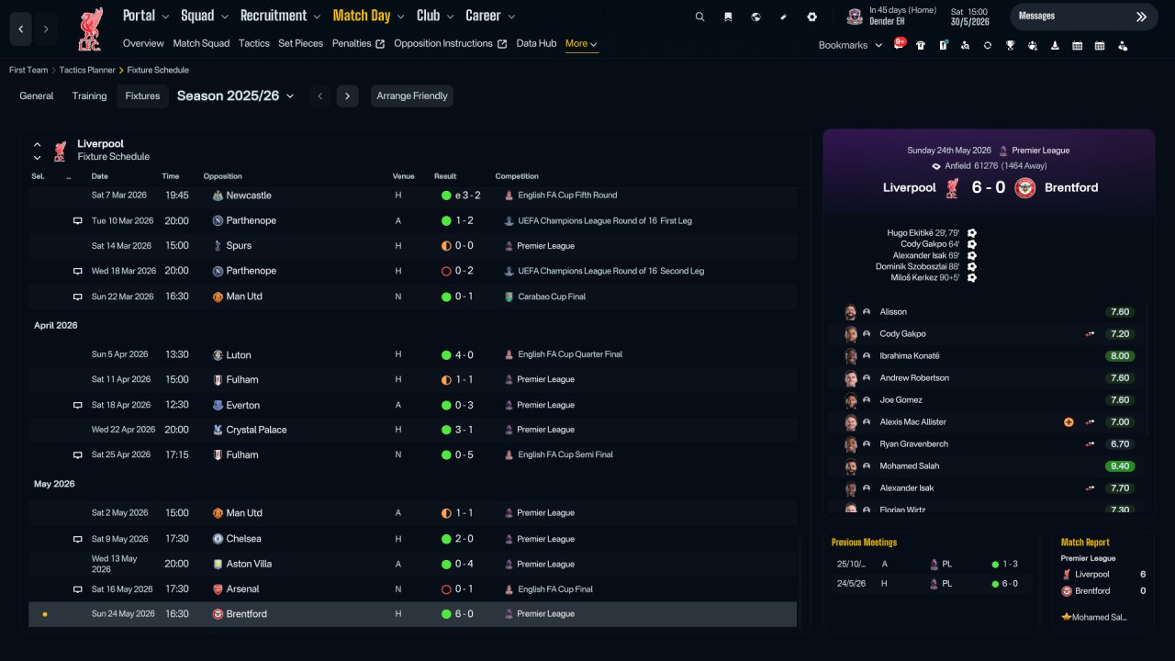
Task: Click the bookmark flag icon in top bar
Action: click(x=728, y=17)
